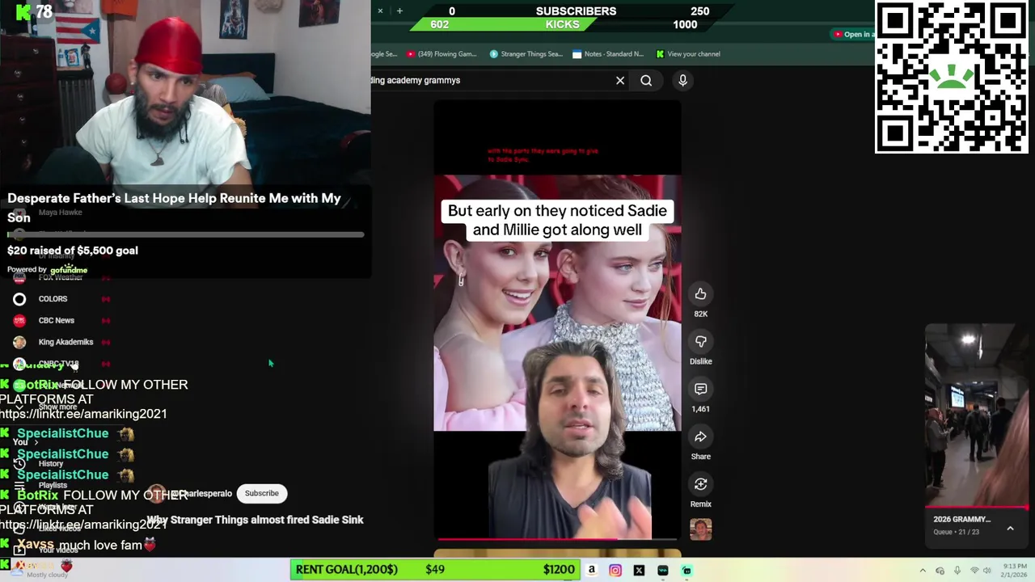The height and width of the screenshot is (582, 1035).
Task: Click the live indicator beside COLORS
Action: [105, 299]
